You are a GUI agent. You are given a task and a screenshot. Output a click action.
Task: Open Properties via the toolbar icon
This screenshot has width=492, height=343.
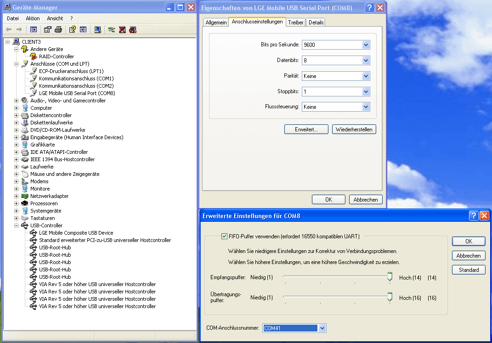tap(47, 29)
